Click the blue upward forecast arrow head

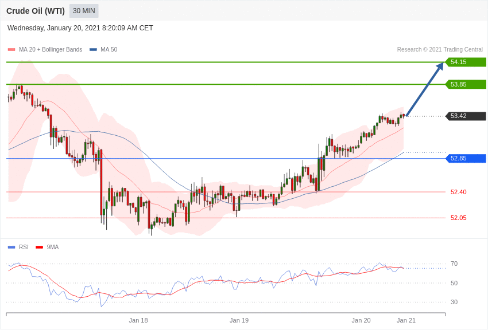point(440,66)
